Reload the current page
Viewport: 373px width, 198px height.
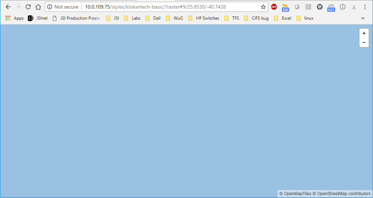pyautogui.click(x=28, y=7)
